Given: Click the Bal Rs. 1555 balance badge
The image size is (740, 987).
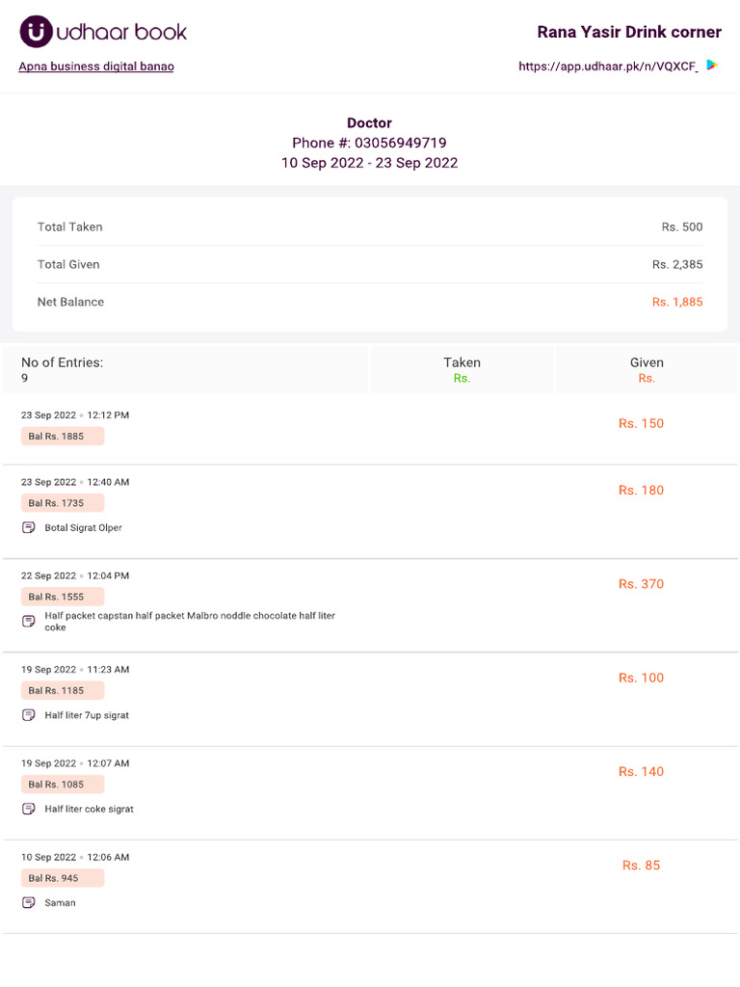Looking at the screenshot, I should (62, 597).
